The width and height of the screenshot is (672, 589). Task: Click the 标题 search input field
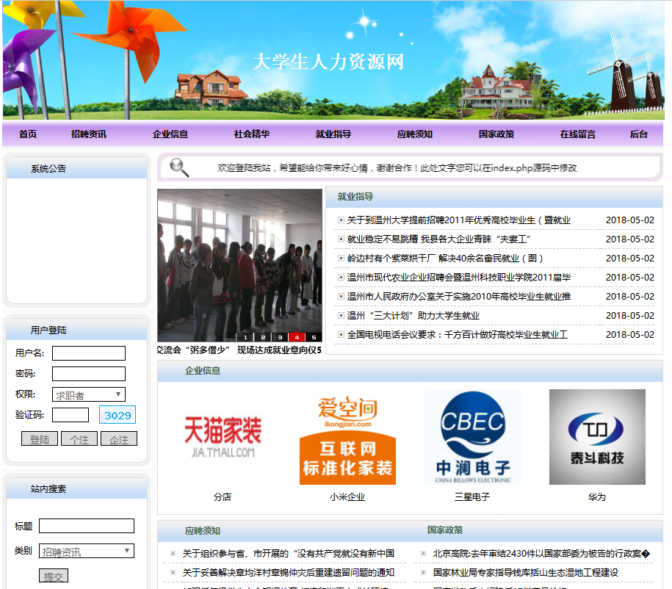pos(87,526)
